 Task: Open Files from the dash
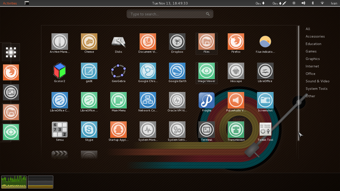(x=11, y=112)
